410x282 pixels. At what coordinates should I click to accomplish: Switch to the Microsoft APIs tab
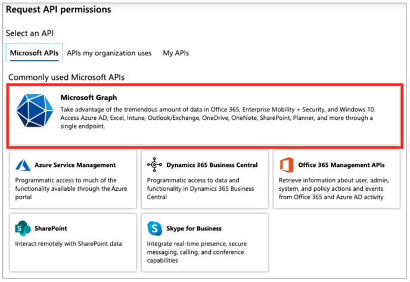33,53
